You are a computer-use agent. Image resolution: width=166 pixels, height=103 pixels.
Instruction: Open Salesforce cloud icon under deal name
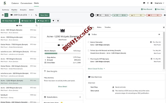[x=59, y=45]
